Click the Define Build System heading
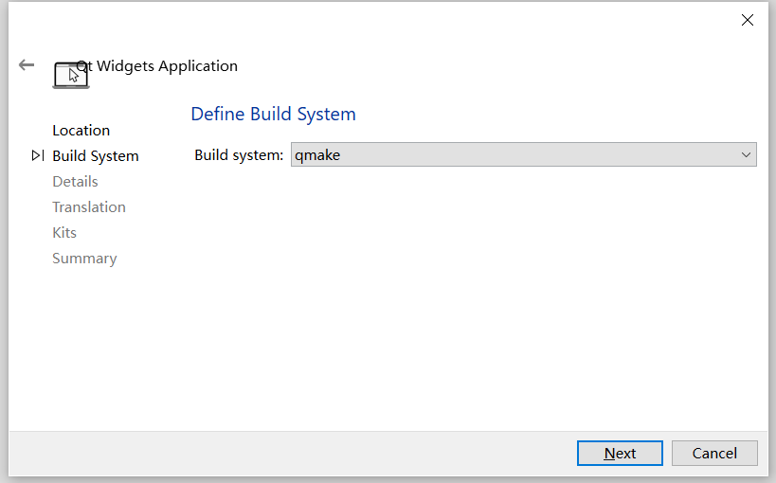This screenshot has width=776, height=483. pyautogui.click(x=273, y=114)
